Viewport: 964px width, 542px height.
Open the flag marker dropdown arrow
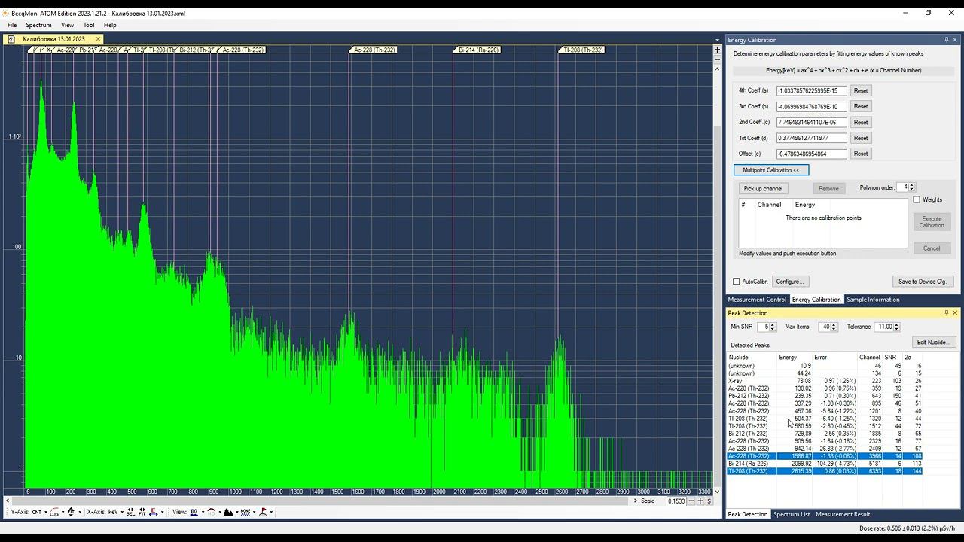coord(271,512)
